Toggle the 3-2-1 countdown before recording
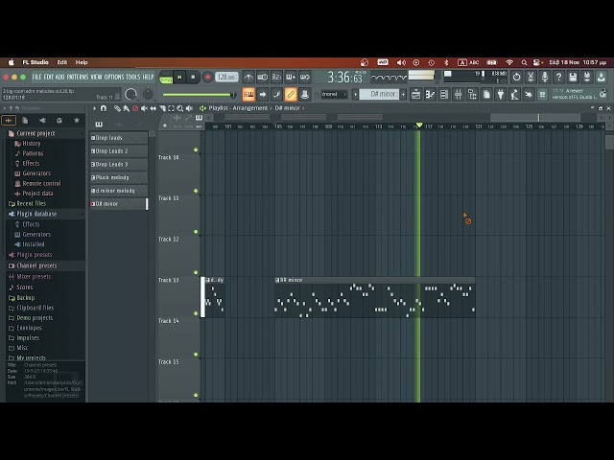 tap(276, 77)
